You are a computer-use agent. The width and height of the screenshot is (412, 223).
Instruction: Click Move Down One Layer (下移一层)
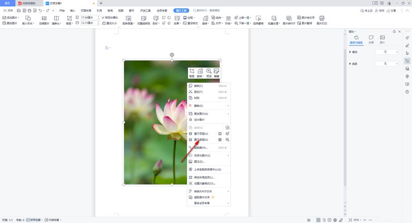point(242,23)
